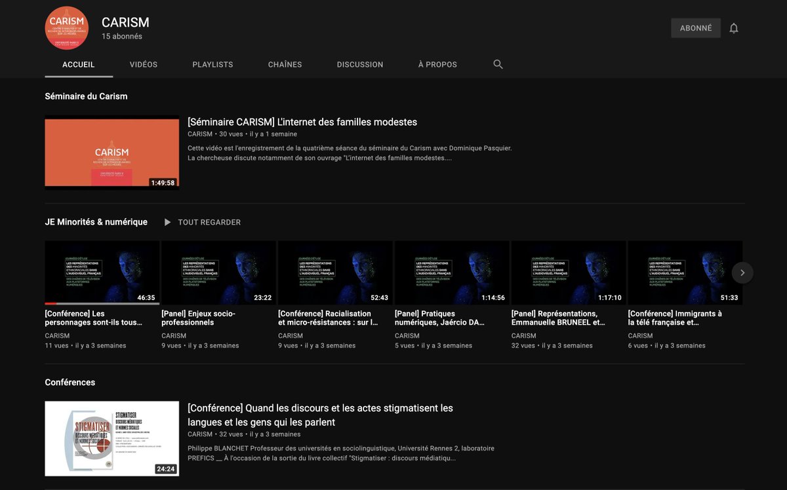Image resolution: width=787 pixels, height=490 pixels.
Task: Play the 1:14:56 panel thumbnail
Action: click(x=452, y=273)
